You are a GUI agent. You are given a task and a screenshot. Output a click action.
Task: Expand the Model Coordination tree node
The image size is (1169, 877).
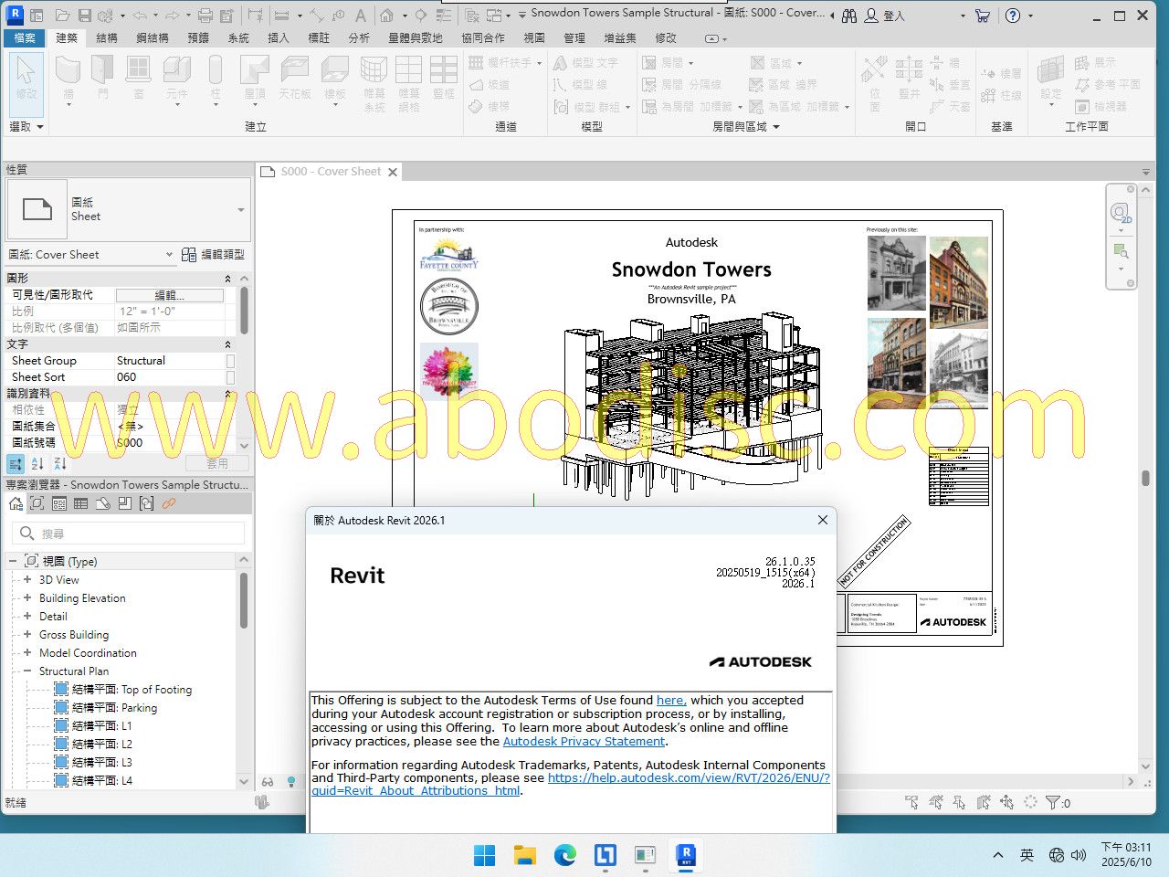click(27, 653)
